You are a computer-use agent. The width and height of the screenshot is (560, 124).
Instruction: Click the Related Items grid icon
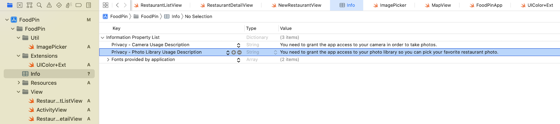pyautogui.click(x=106, y=5)
